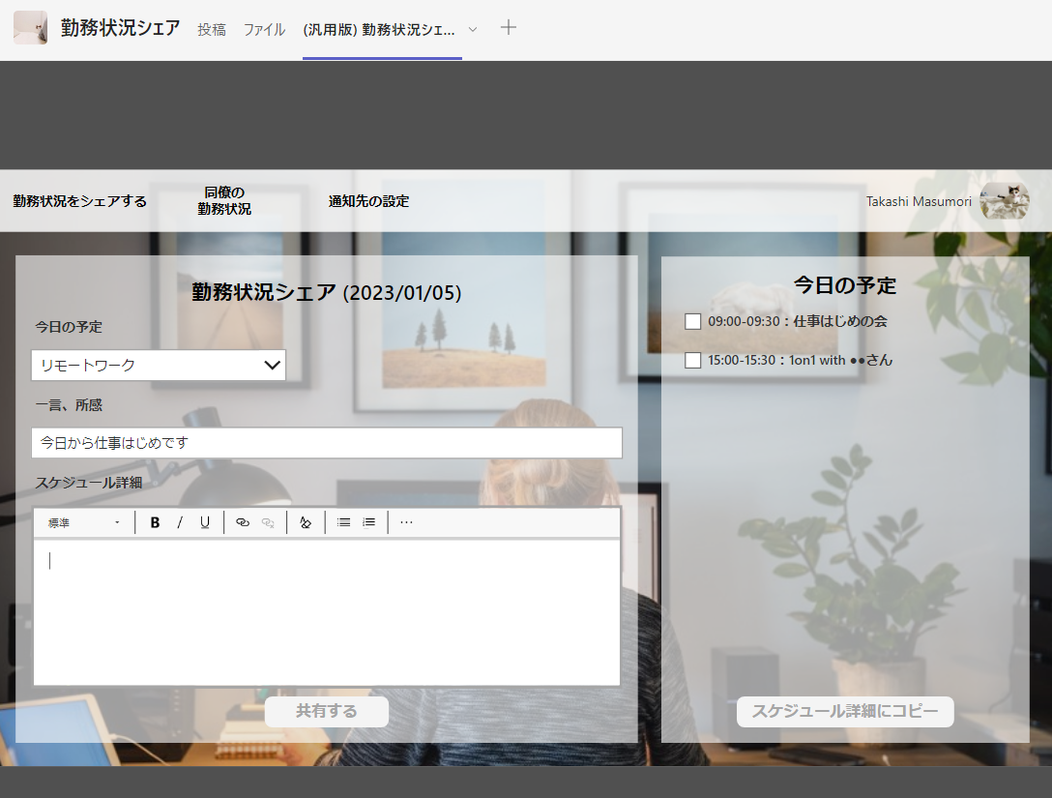Click the 勤務状況シェア channel title
This screenshot has height=798, width=1052.
point(121,27)
